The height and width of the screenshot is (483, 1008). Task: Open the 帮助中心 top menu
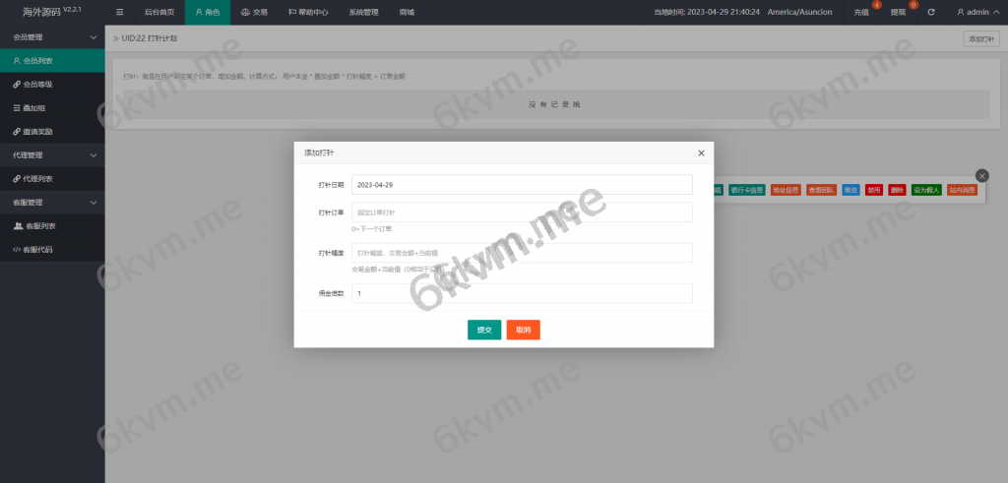point(307,12)
